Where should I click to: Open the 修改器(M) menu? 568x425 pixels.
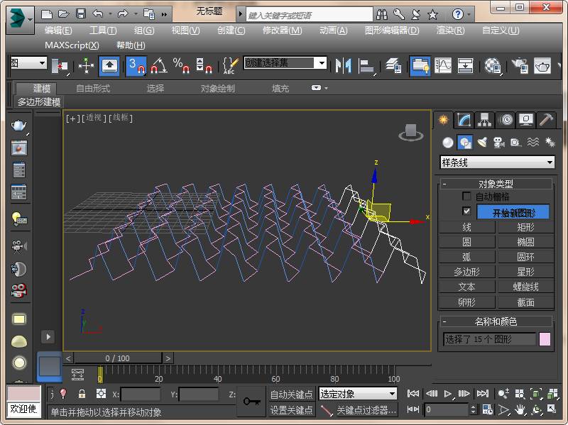coord(282,31)
